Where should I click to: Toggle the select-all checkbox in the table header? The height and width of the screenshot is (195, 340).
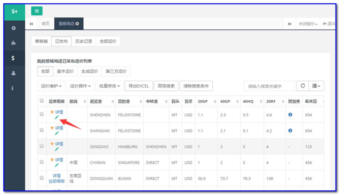pyautogui.click(x=41, y=101)
